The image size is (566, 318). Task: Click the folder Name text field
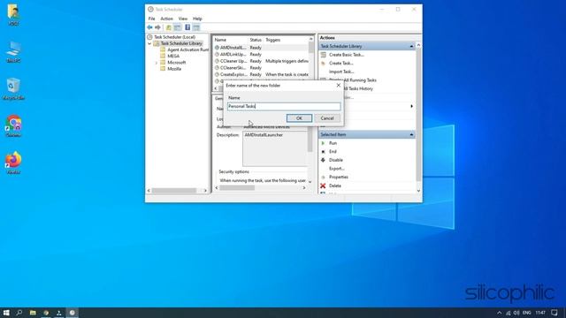pyautogui.click(x=284, y=106)
